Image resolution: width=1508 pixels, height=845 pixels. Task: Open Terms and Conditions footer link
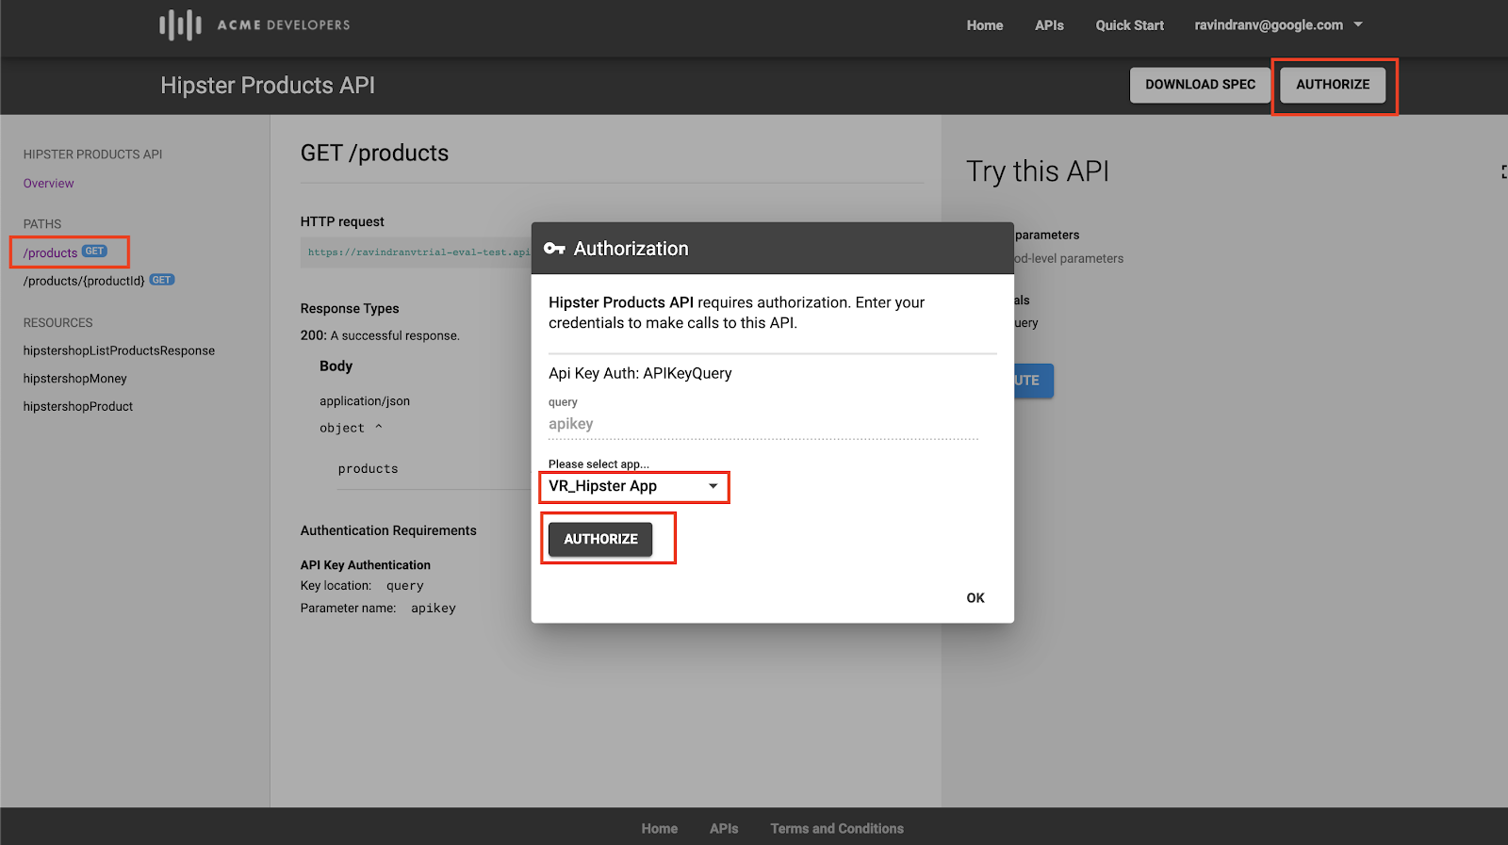point(837,829)
